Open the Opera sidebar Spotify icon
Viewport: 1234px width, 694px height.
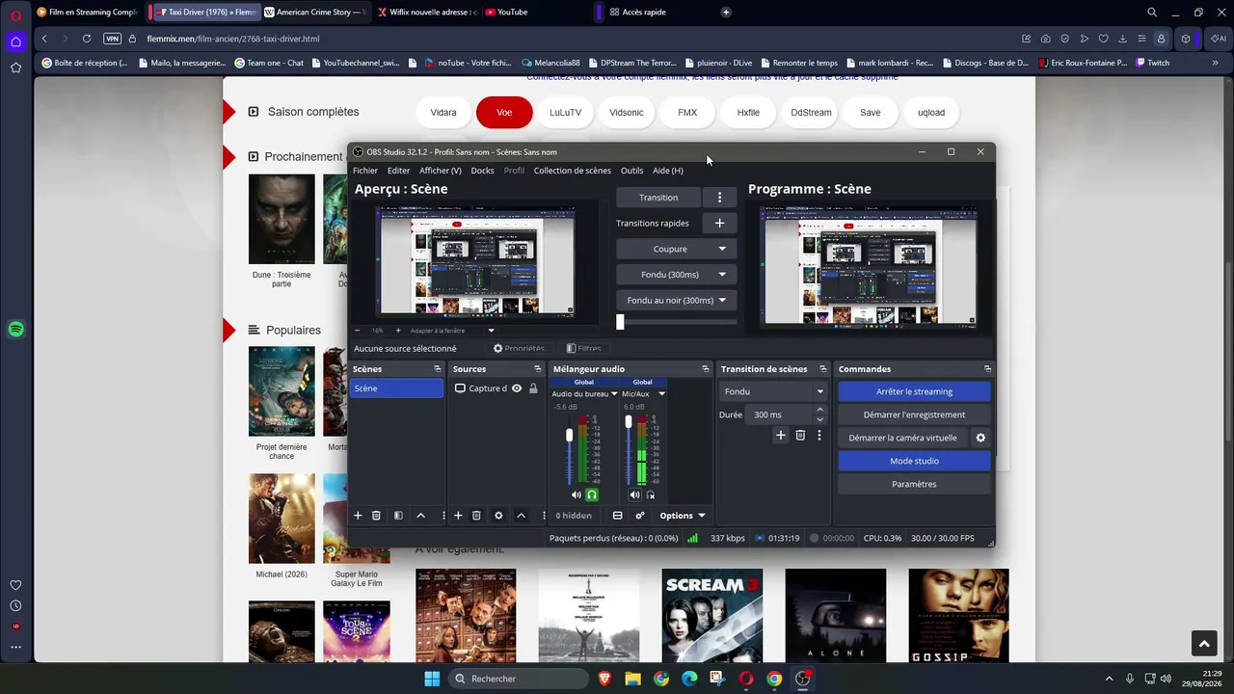(15, 330)
